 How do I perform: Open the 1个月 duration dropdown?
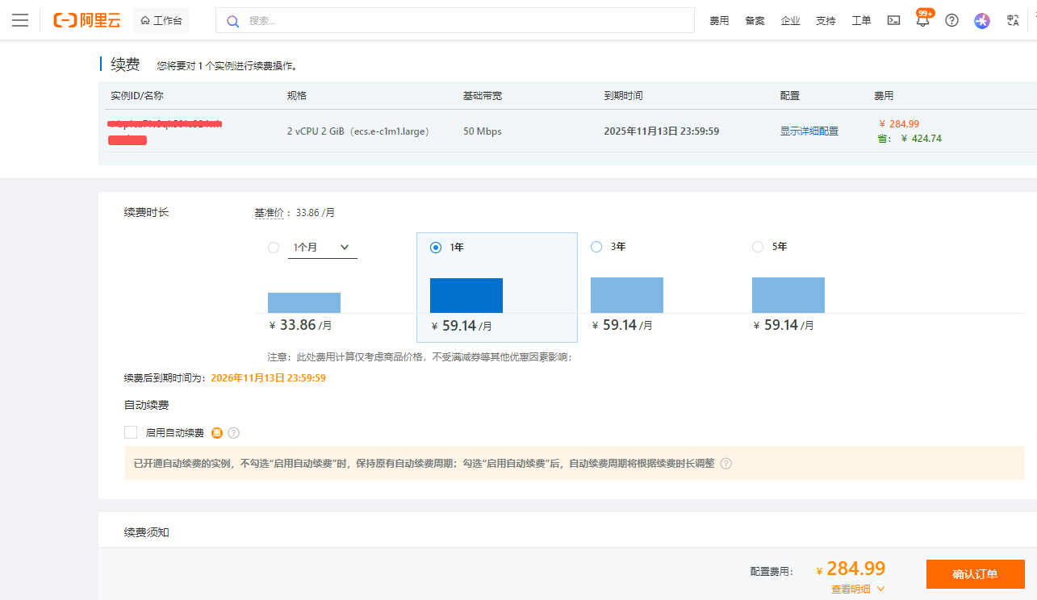click(322, 248)
